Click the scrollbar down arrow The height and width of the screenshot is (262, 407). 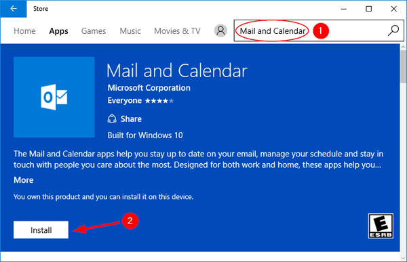[x=403, y=258]
